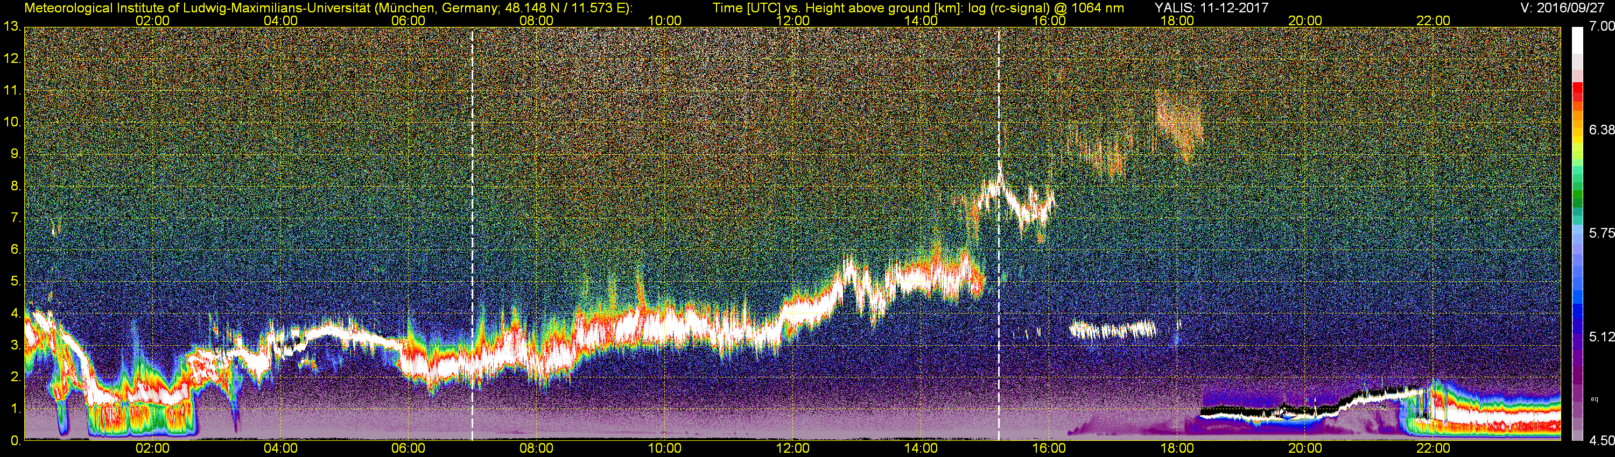Click the 04:00 label on the bottom time axis

pyautogui.click(x=280, y=448)
